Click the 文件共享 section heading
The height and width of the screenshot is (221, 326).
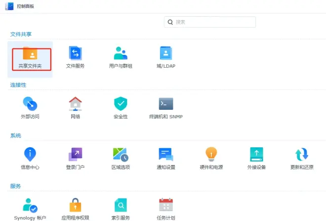coord(21,34)
